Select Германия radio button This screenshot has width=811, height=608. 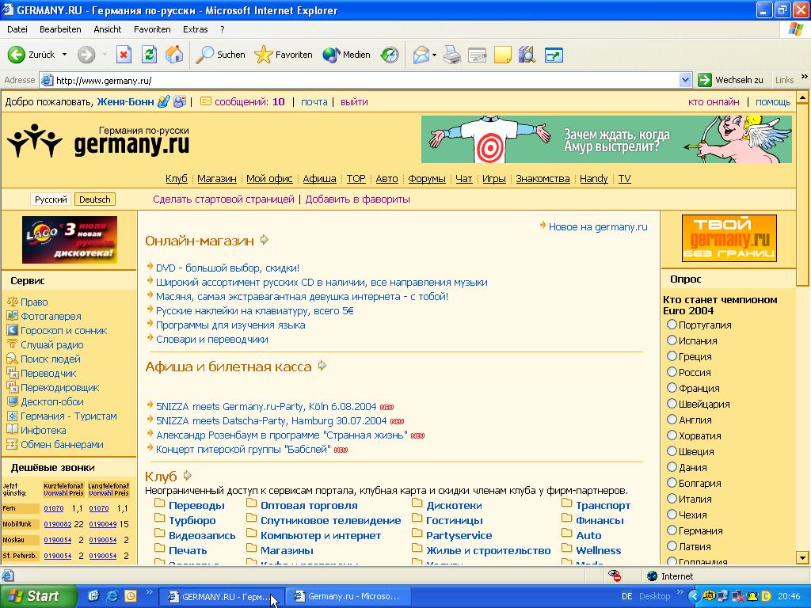(672, 530)
